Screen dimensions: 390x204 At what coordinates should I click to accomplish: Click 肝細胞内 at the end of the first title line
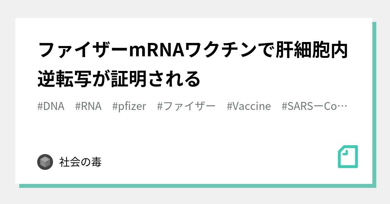tap(312, 51)
